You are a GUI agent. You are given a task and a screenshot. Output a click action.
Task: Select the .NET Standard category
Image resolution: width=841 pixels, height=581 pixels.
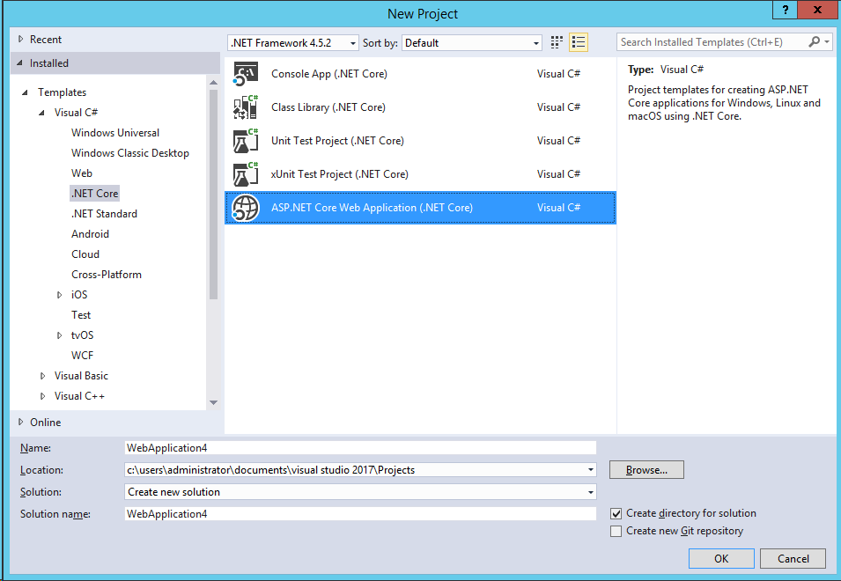104,214
